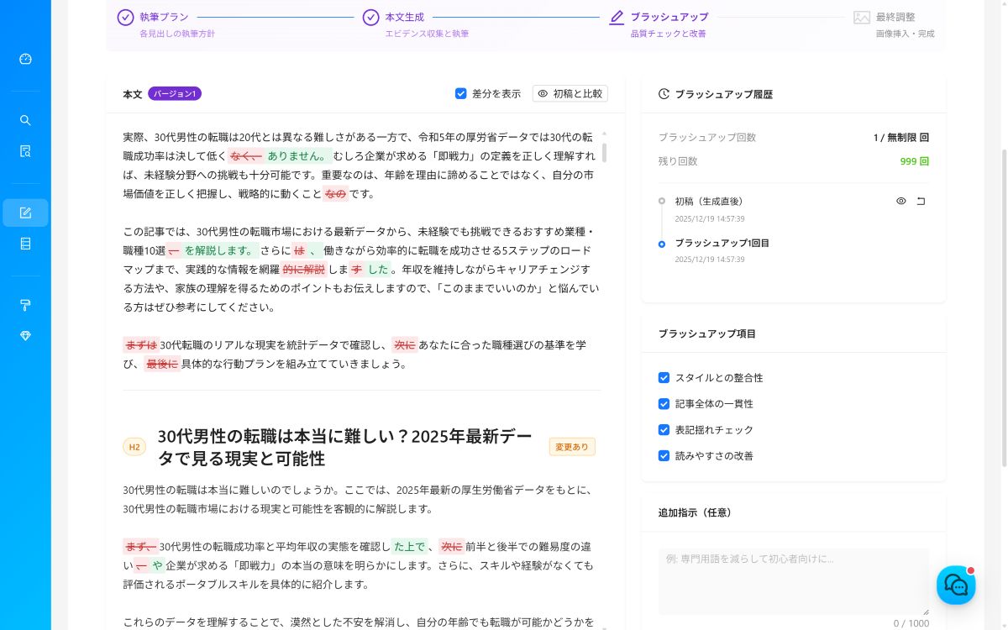Image resolution: width=1008 pixels, height=630 pixels.
Task: Uncheck 読みやすさの改善 option
Action: (x=664, y=456)
